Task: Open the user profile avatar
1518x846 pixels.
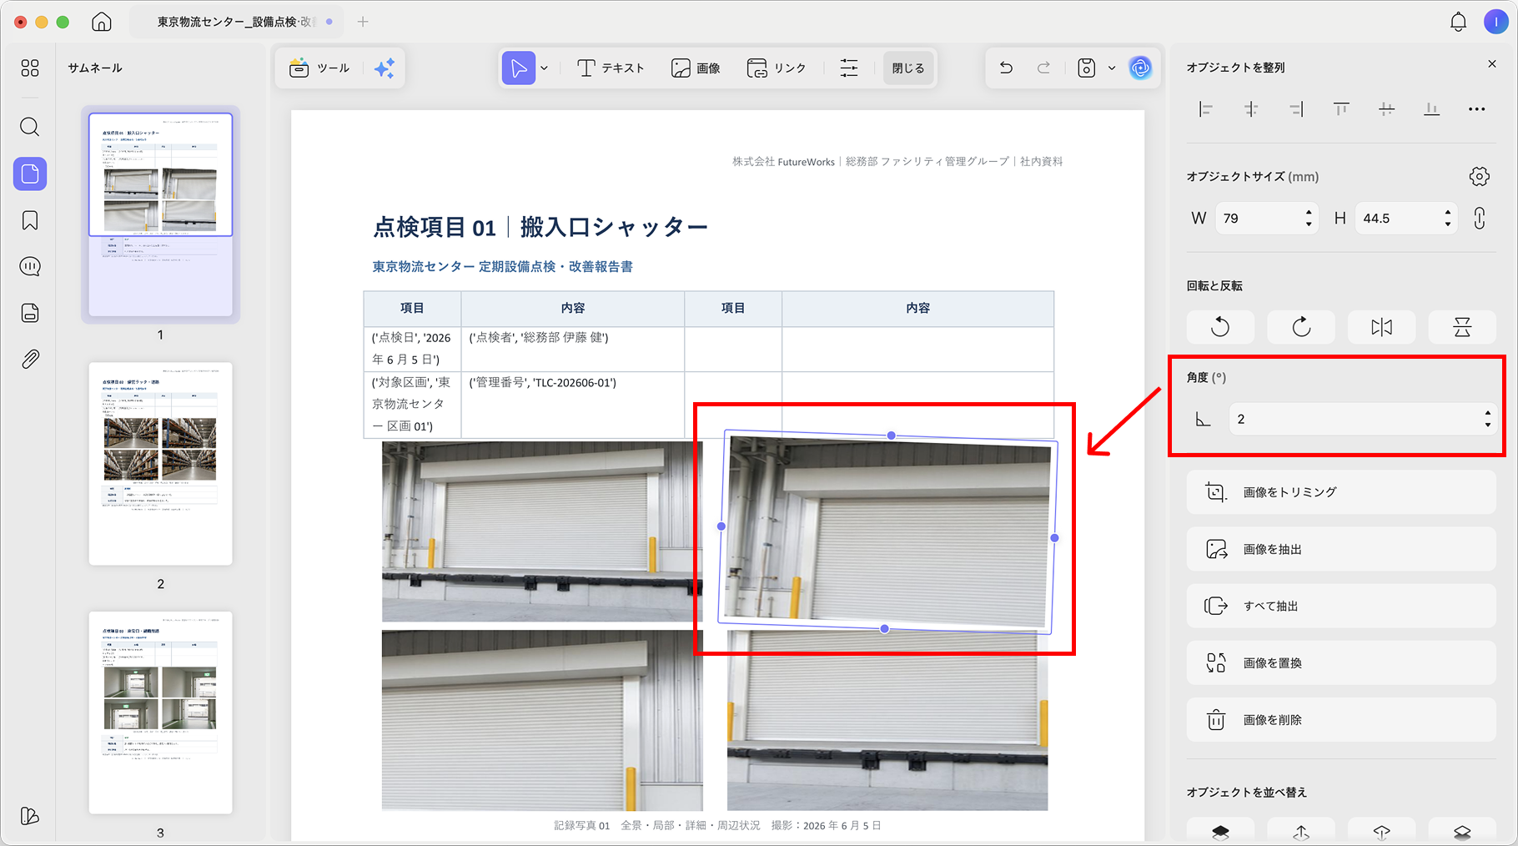Action: (x=1495, y=22)
